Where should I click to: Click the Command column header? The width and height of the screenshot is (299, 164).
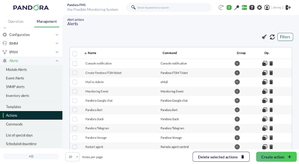(x=170, y=53)
